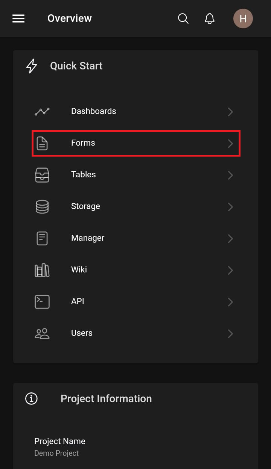The image size is (271, 469).
Task: Expand the Users row chevron
Action: pyautogui.click(x=230, y=334)
